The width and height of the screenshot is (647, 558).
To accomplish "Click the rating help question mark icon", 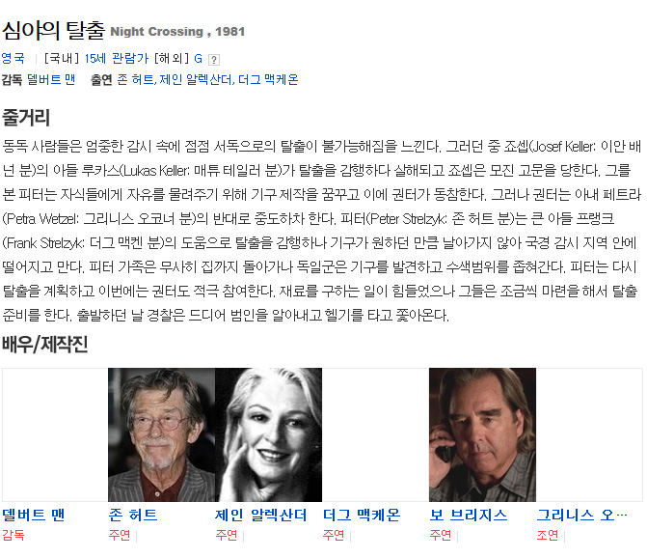I will [214, 60].
